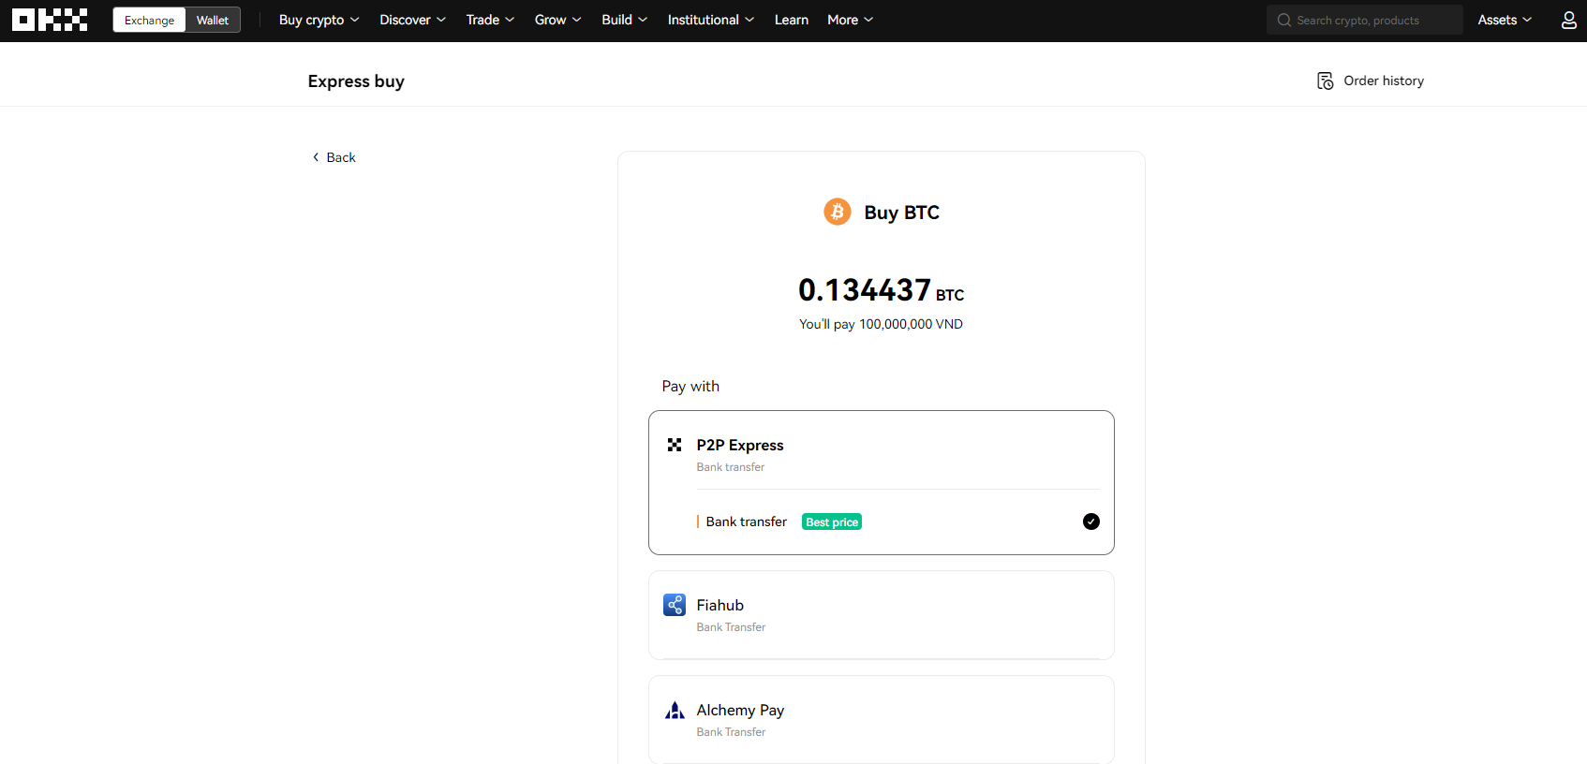The height and width of the screenshot is (764, 1587).
Task: Open the Learn menu item
Action: [791, 20]
